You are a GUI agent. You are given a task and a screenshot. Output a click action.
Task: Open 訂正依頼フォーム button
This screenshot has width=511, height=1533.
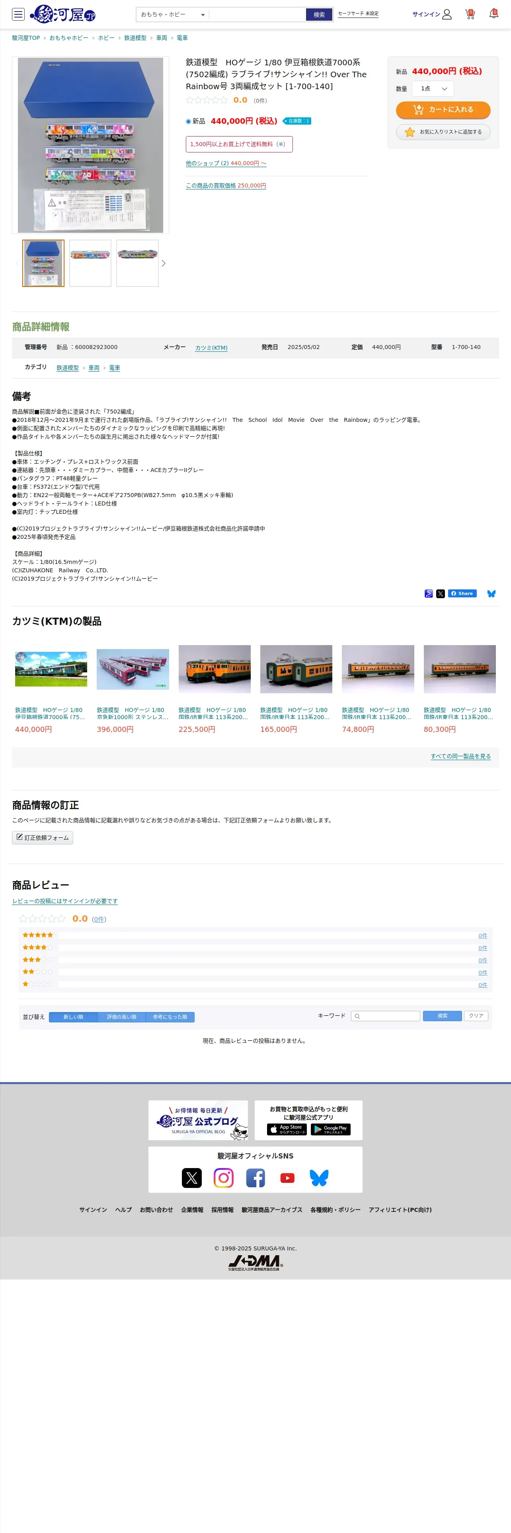[x=42, y=837]
